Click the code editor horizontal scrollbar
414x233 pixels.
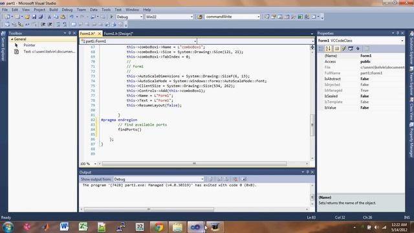click(194, 164)
